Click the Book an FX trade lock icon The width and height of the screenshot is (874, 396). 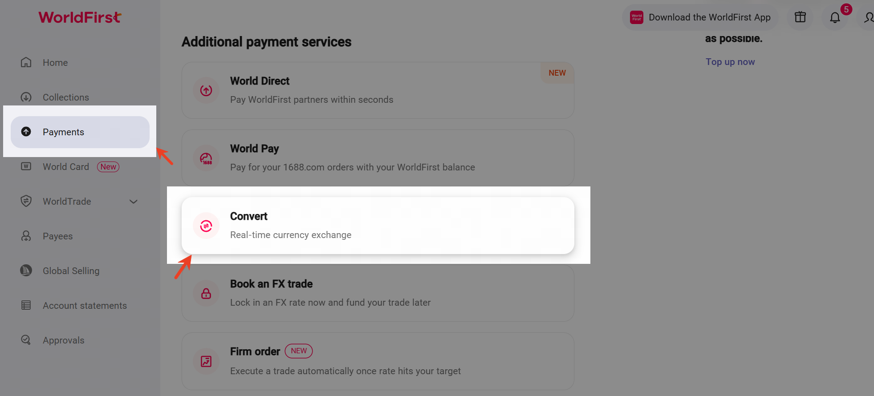pos(206,294)
